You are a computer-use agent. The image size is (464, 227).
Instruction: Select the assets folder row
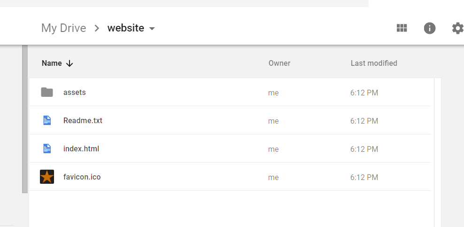[230, 92]
